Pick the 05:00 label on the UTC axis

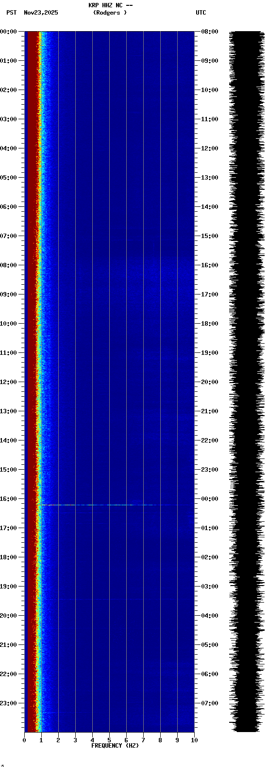pyautogui.click(x=209, y=645)
